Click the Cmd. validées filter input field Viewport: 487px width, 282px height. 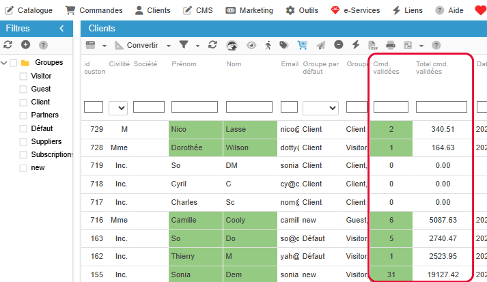click(391, 107)
